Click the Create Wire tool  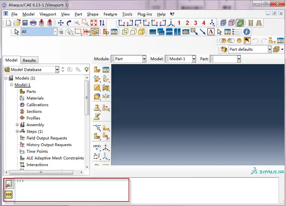(97, 88)
